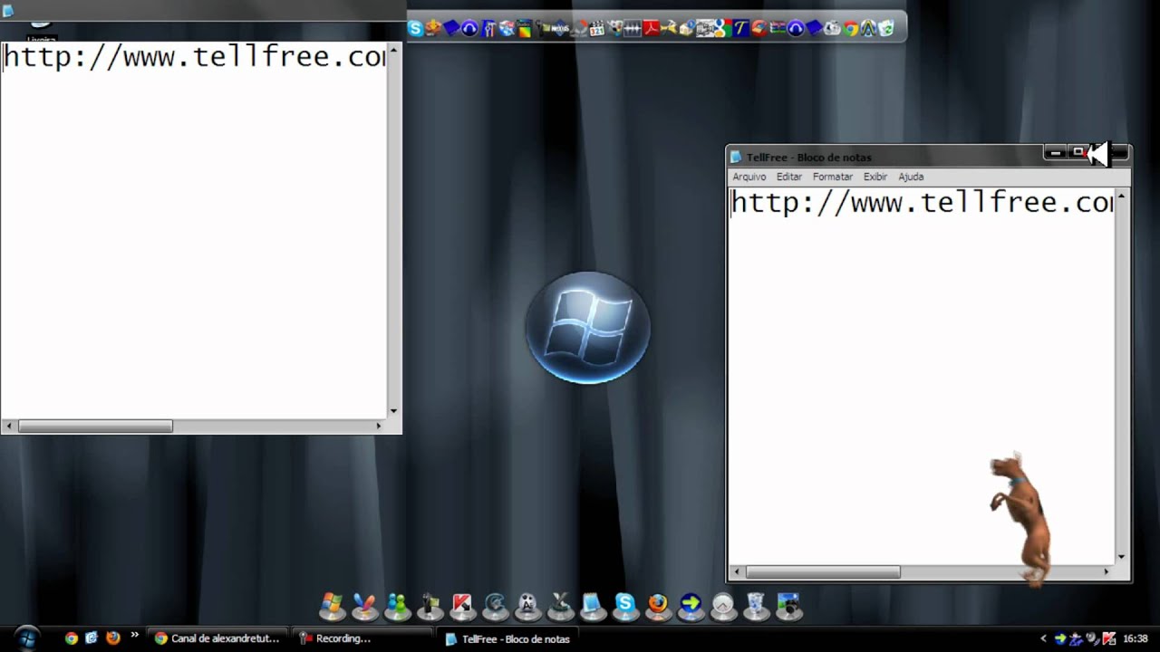Image resolution: width=1160 pixels, height=652 pixels.
Task: Open the Ajuda menu
Action: click(911, 177)
